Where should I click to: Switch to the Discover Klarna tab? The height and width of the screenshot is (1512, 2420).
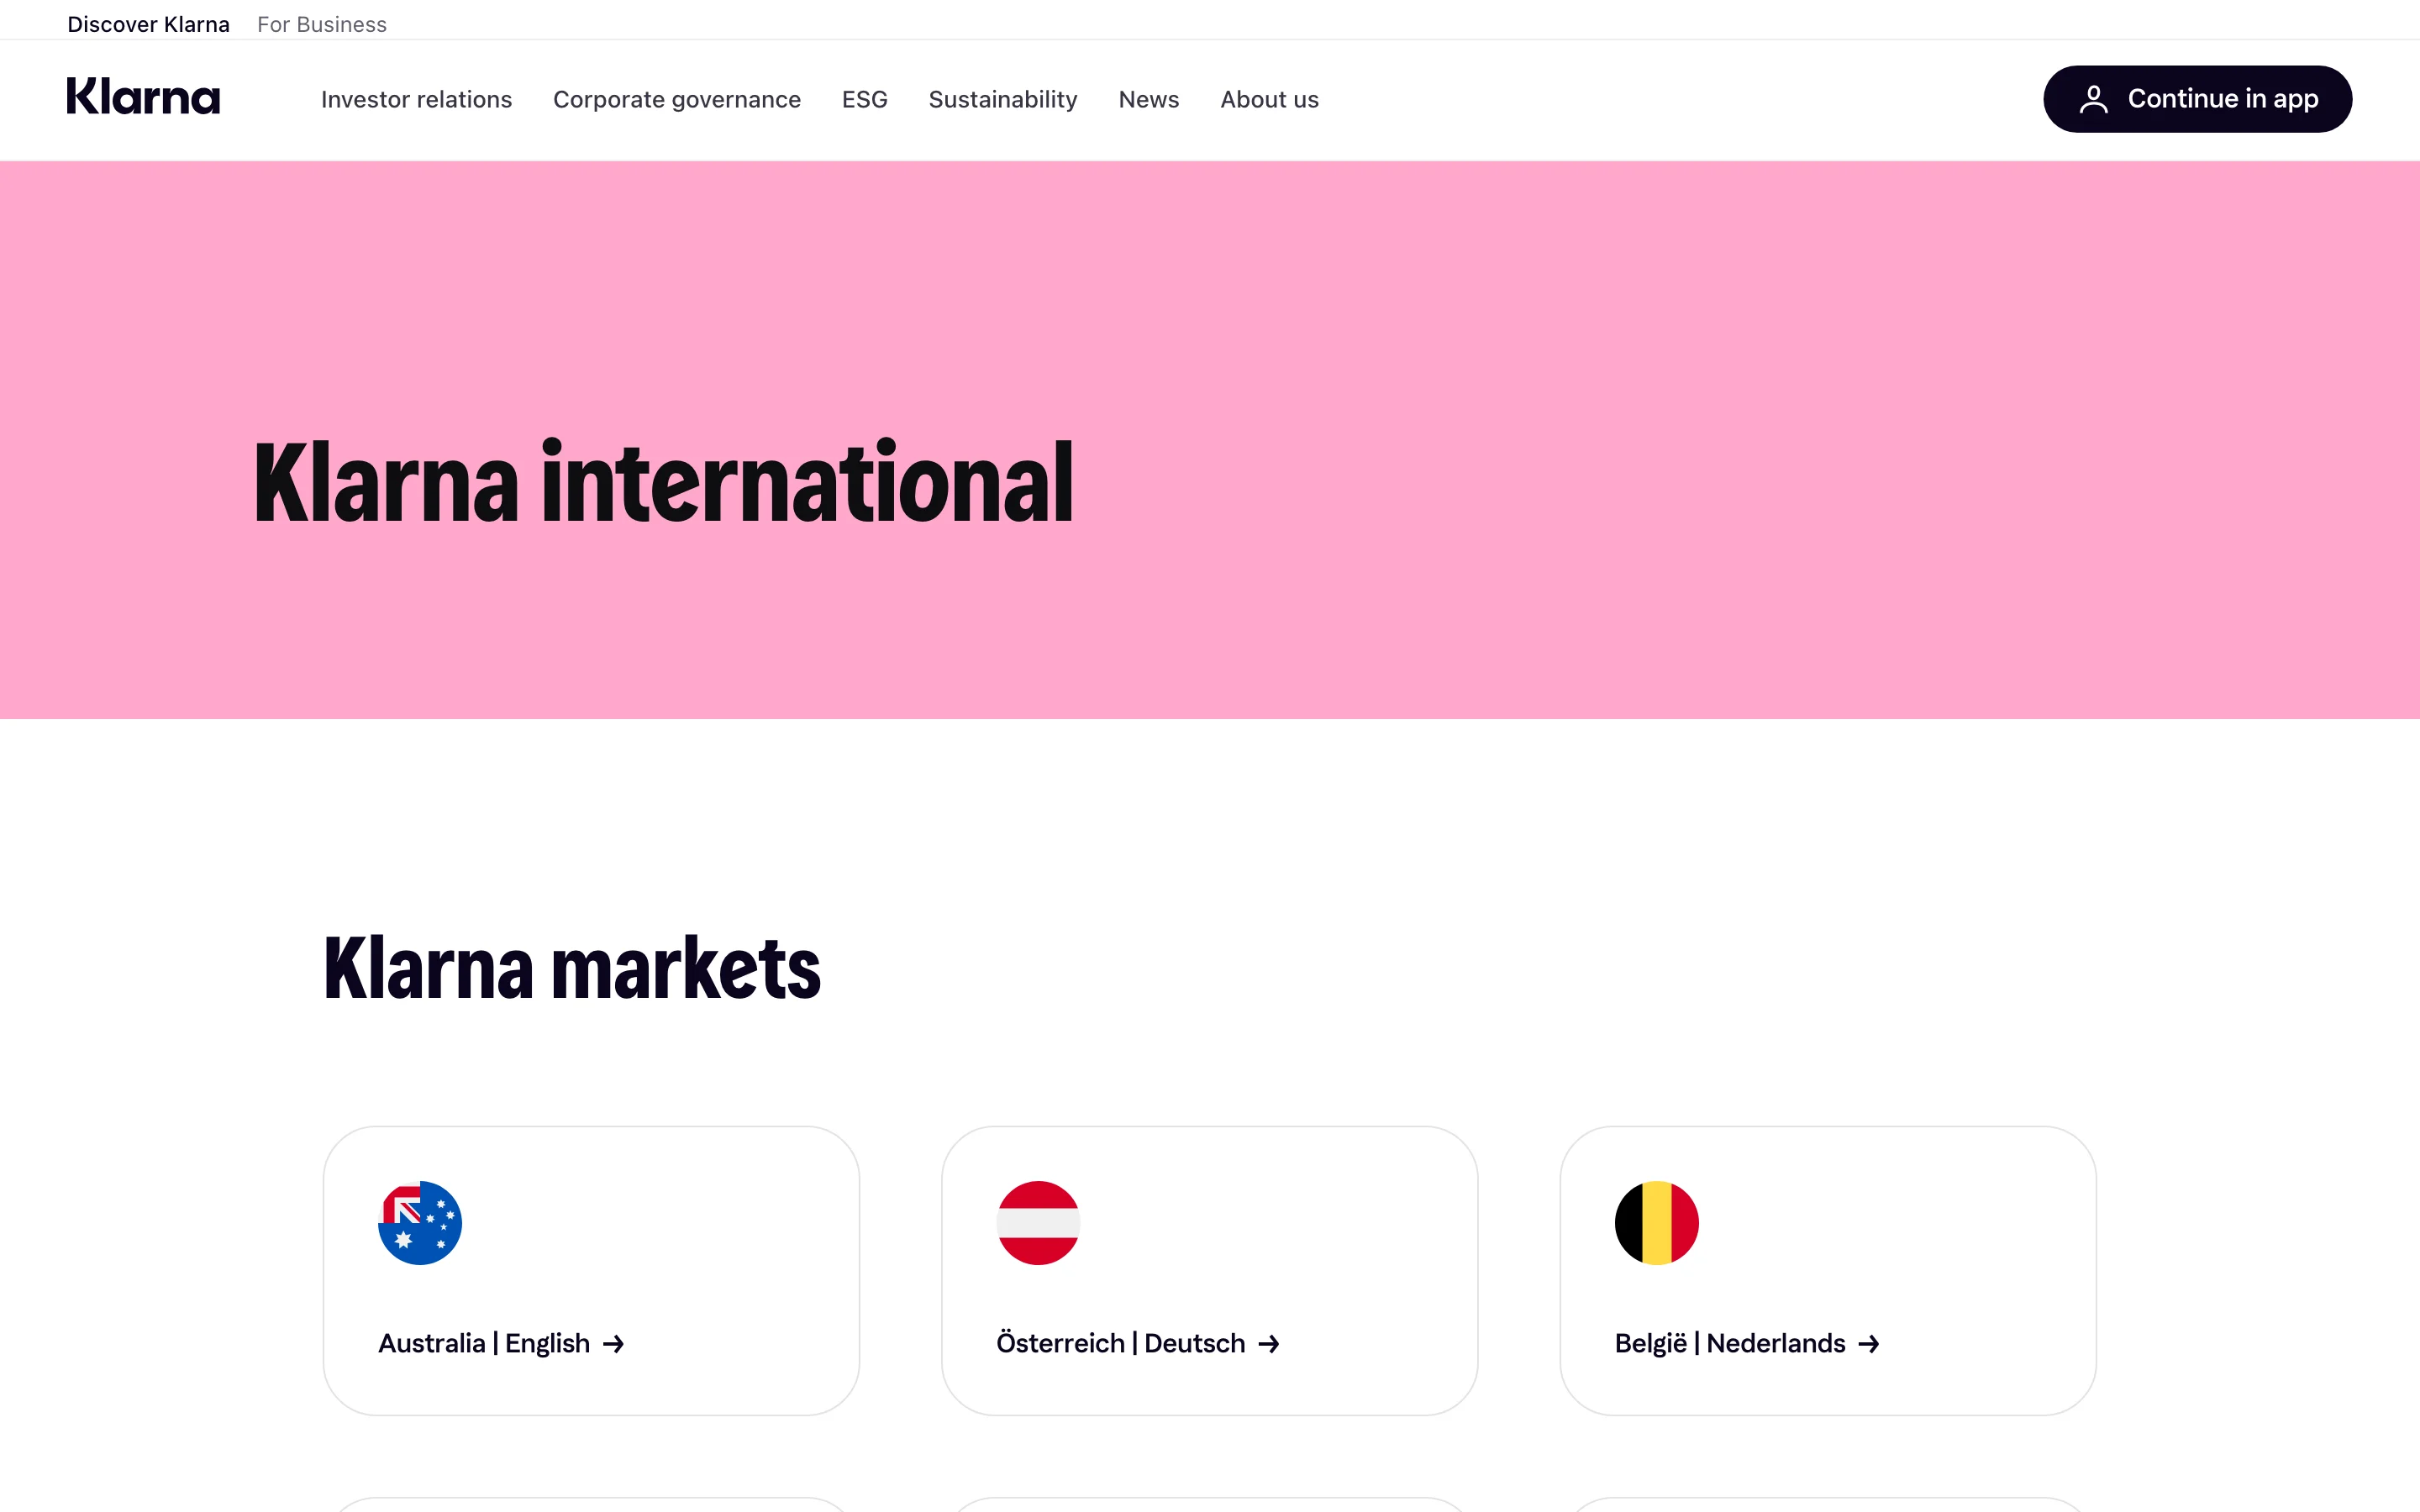[148, 23]
